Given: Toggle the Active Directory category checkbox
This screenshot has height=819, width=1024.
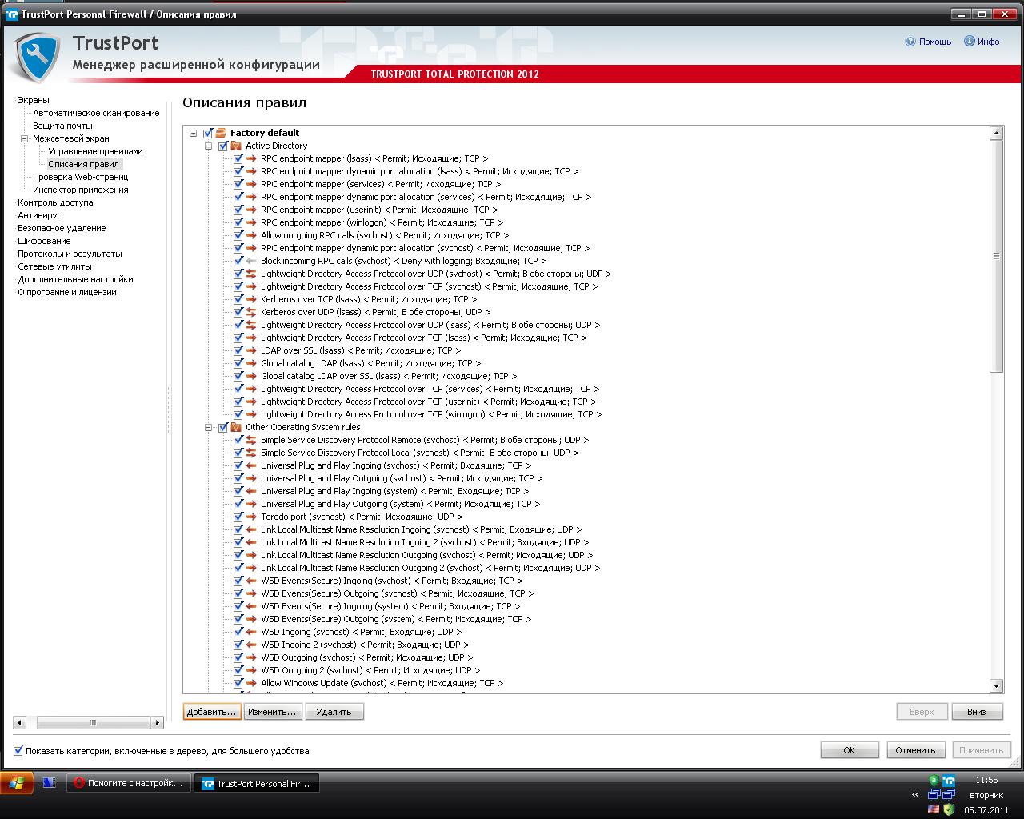Looking at the screenshot, I should tap(223, 146).
